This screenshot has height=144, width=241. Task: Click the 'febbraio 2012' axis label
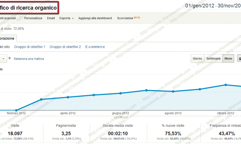pyautogui.click(x=16, y=113)
